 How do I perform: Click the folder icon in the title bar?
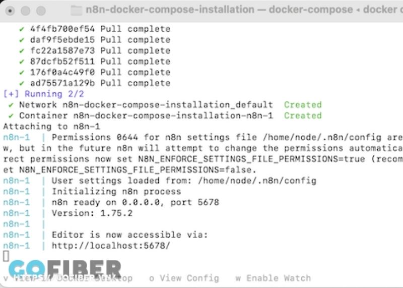click(x=77, y=10)
